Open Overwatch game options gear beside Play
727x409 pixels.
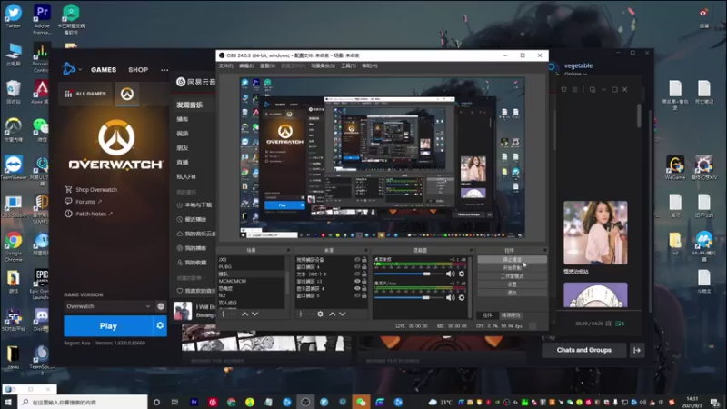coord(160,326)
